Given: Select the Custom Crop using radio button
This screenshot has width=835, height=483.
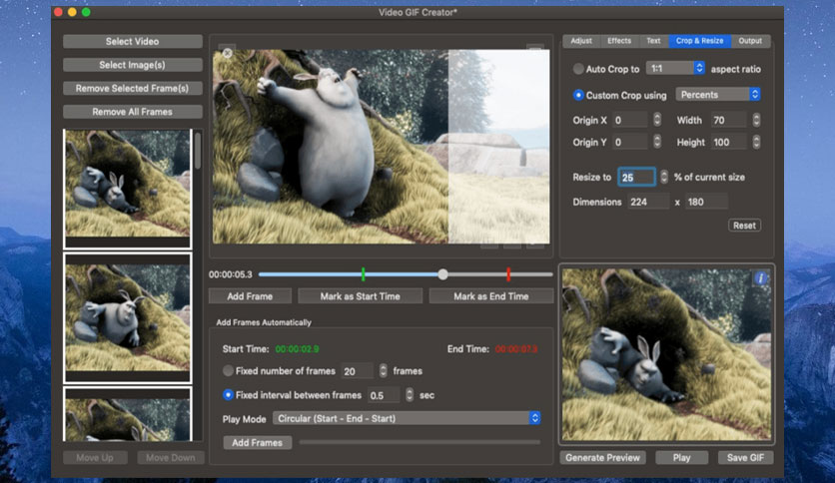Looking at the screenshot, I should (x=578, y=95).
